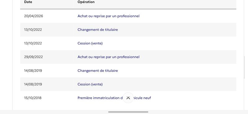
Task: Open the 20/04/2026 Achat ou reprise par un professionnel entry
Action: pos(108,16)
